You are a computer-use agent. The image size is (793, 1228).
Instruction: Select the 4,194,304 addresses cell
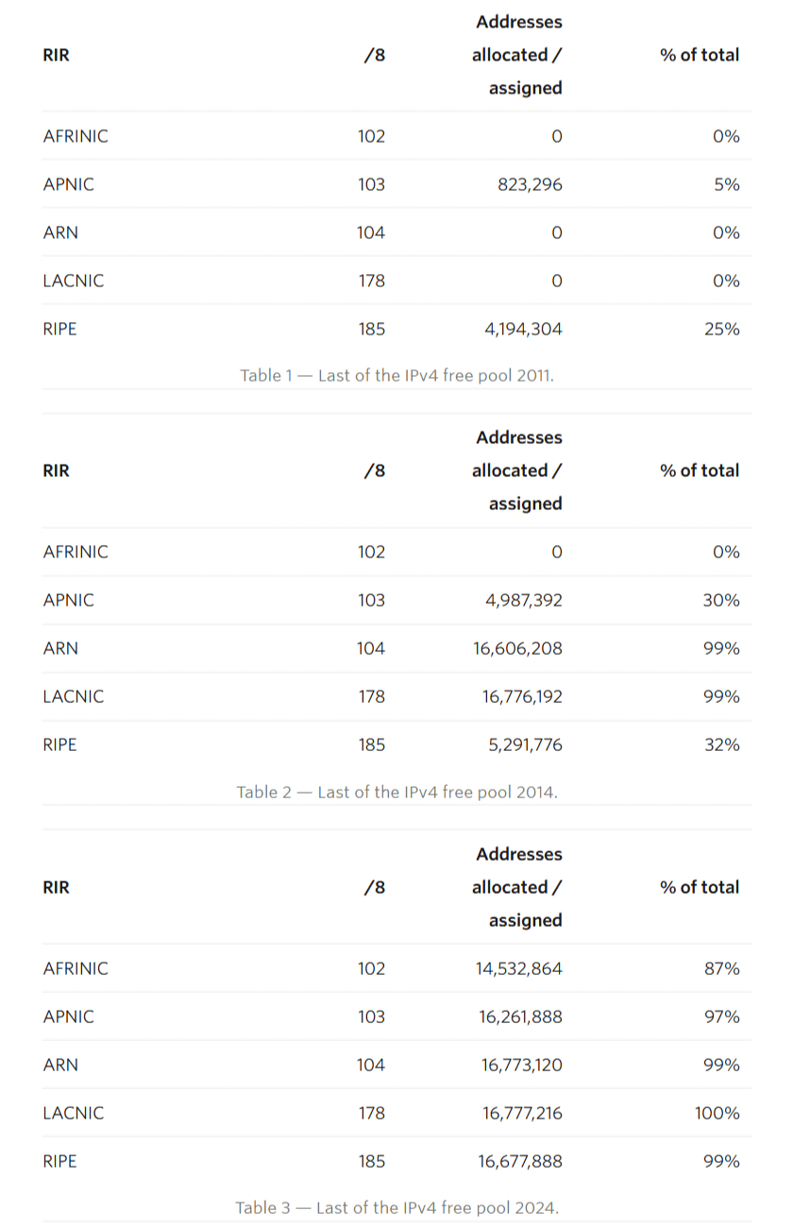[523, 329]
